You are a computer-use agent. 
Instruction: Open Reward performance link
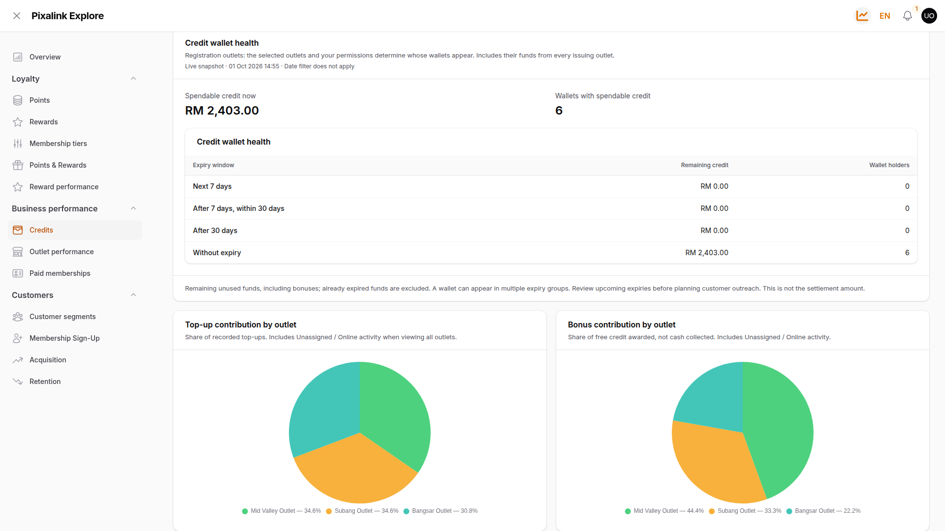click(x=75, y=187)
